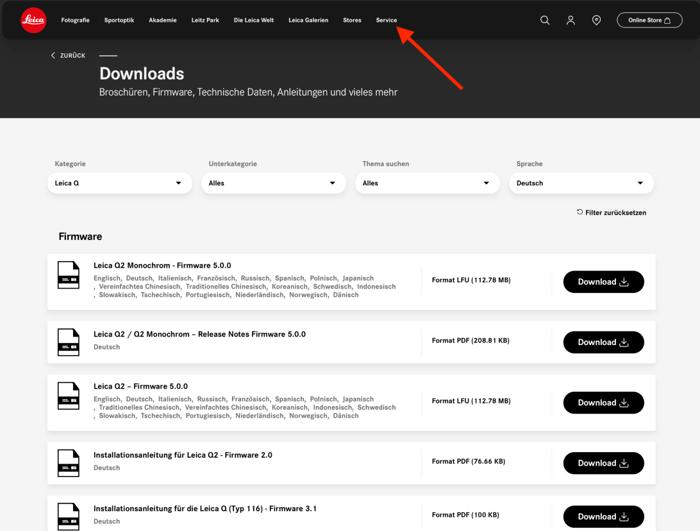Open the search magnifier icon
Screen dimensions: 700x531
coord(545,21)
